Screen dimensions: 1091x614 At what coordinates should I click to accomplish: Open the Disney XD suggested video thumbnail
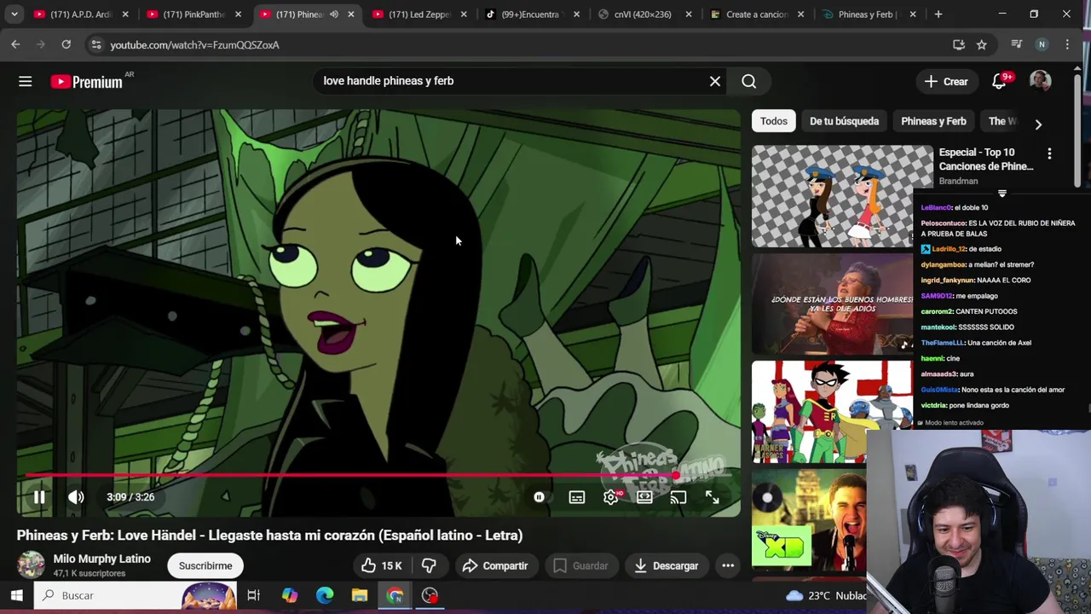click(x=809, y=518)
